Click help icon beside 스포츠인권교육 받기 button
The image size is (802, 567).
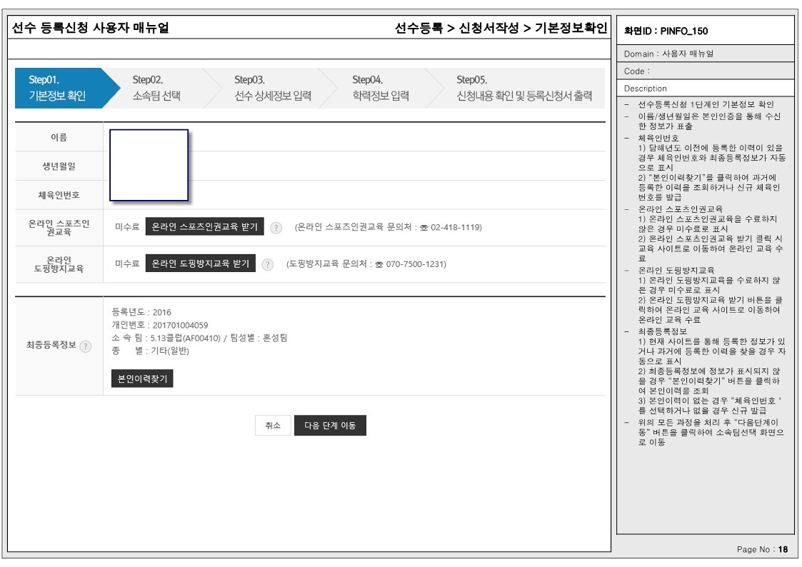pyautogui.click(x=276, y=227)
